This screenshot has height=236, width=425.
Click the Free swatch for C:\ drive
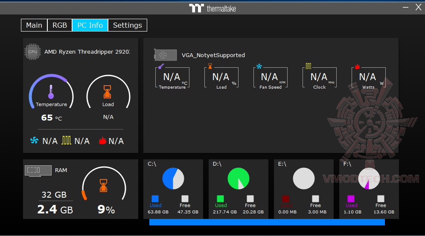(x=185, y=199)
